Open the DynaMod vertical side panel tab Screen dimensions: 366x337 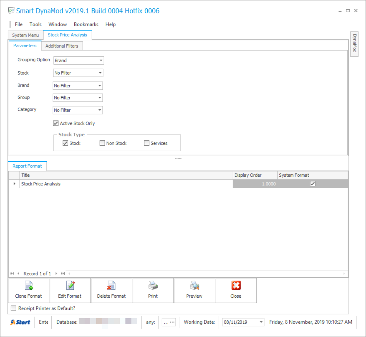coord(354,44)
